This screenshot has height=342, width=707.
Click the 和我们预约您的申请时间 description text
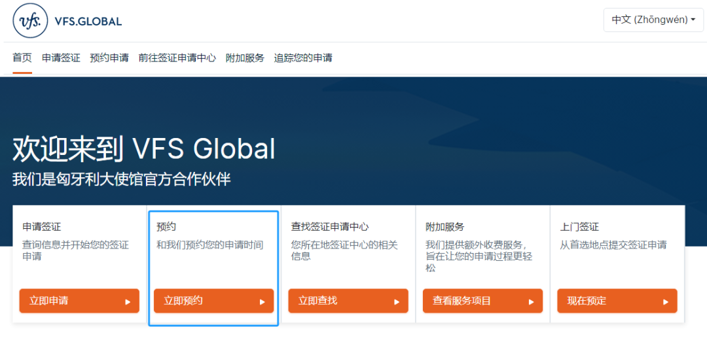210,246
